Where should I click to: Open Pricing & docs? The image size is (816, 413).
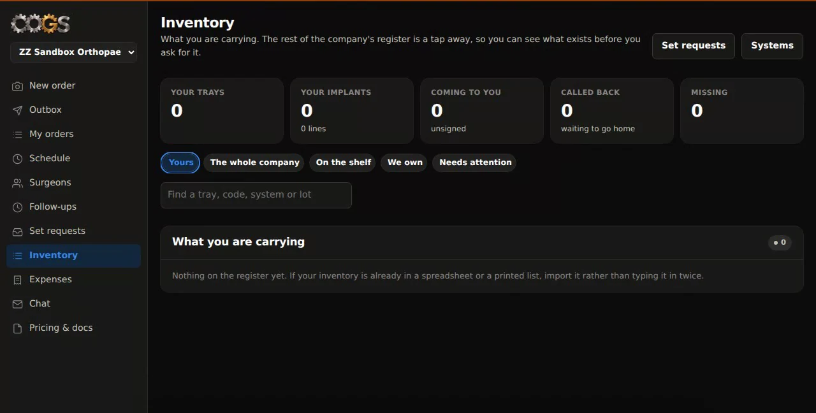pos(74,328)
